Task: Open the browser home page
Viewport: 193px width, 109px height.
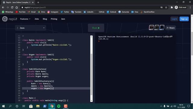Action: click(x=17, y=7)
